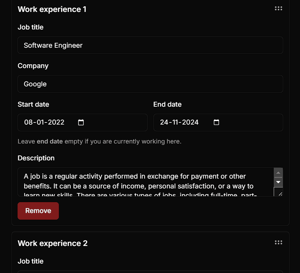Click the Description field label
The image size is (300, 273).
pos(36,158)
